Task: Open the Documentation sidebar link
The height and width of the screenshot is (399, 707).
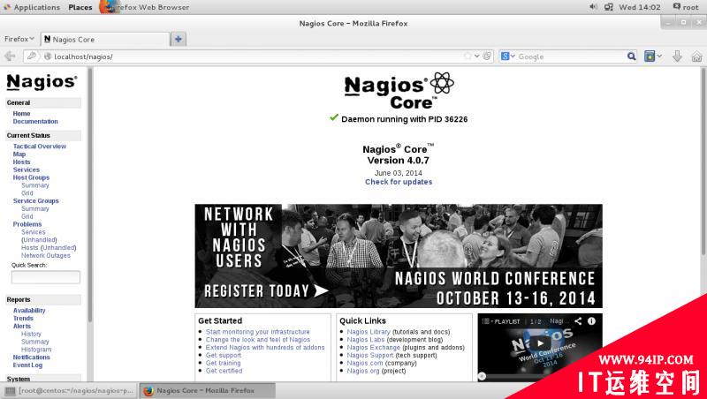Action: 35,121
